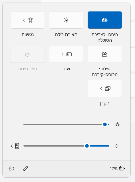Open battery settings via 17% indicator

(117, 169)
